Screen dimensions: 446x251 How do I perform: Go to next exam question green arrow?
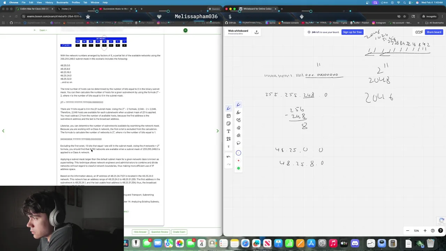[217, 131]
